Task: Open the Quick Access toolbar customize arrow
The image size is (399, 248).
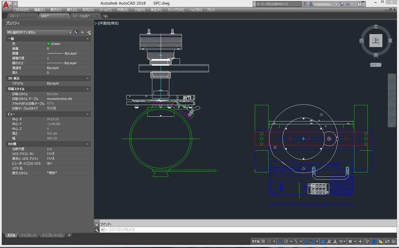Action: [x=15, y=4]
